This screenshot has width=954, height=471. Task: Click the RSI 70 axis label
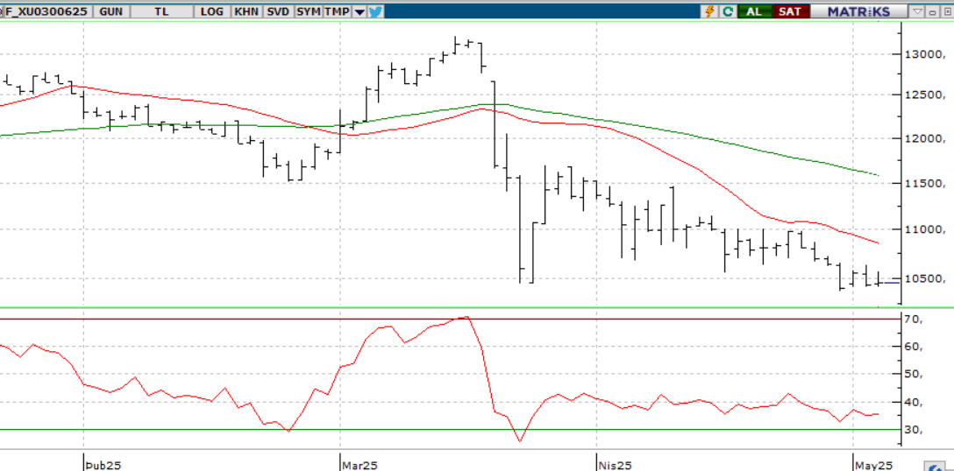914,319
